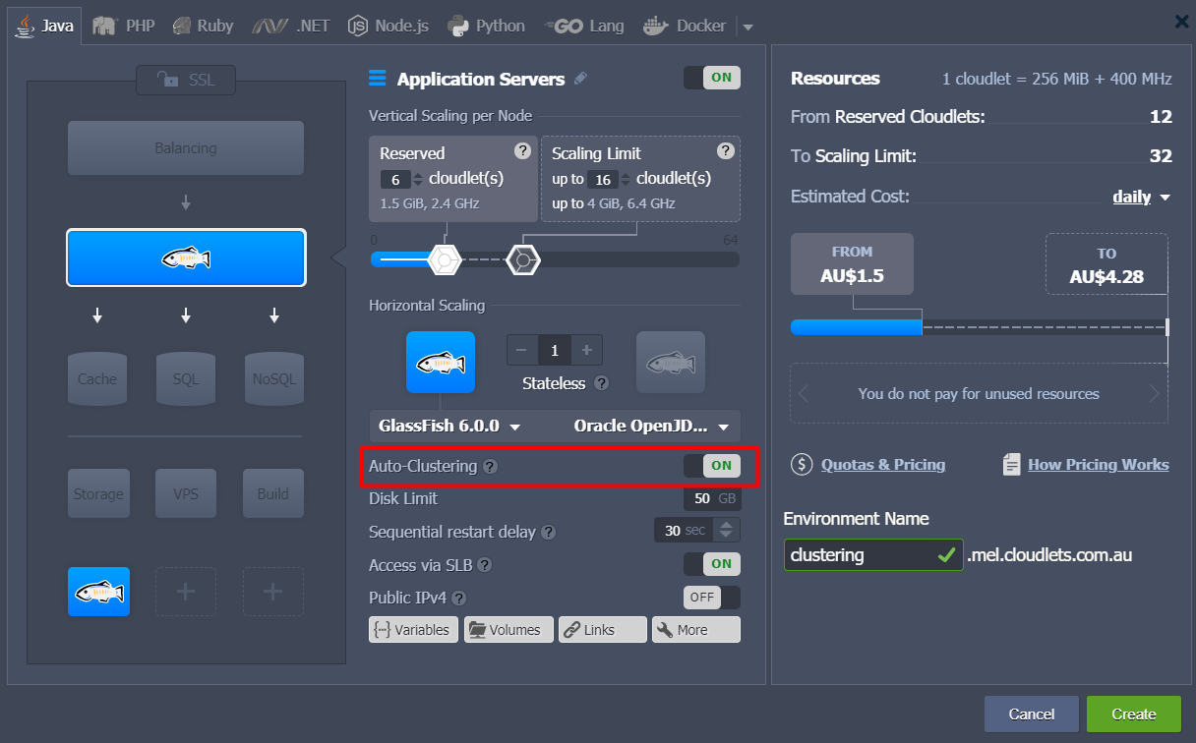Click the greyed GlassFish node icon

coord(671,363)
